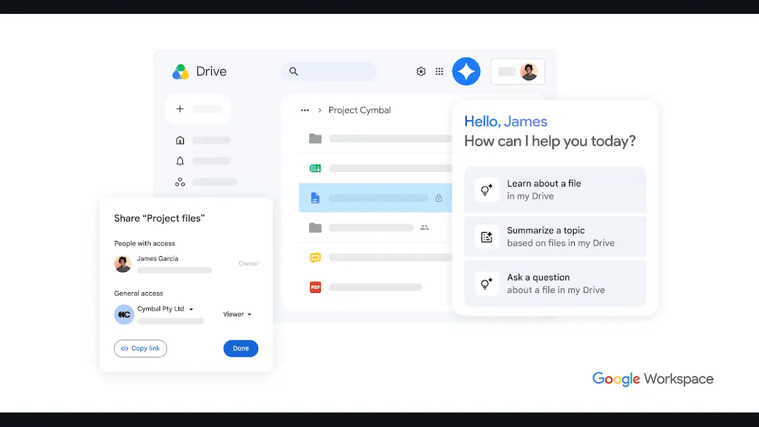The width and height of the screenshot is (759, 427).
Task: Click the Project Cymbal breadcrumb
Action: [360, 110]
